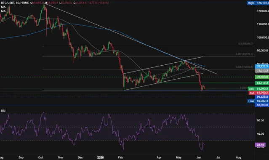The width and height of the screenshot is (269, 160).
Task: Click the Apr label on the time axis
Action: [159, 157]
